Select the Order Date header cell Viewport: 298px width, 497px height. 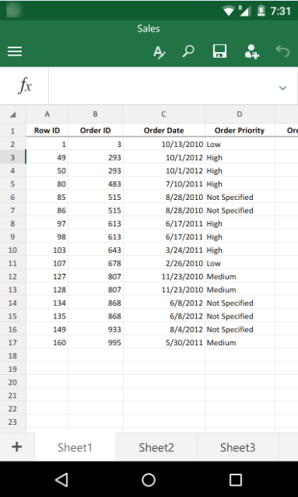pyautogui.click(x=164, y=131)
